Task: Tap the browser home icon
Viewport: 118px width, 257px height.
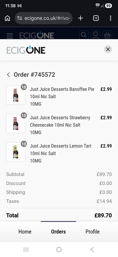Action: pyautogui.click(x=7, y=18)
